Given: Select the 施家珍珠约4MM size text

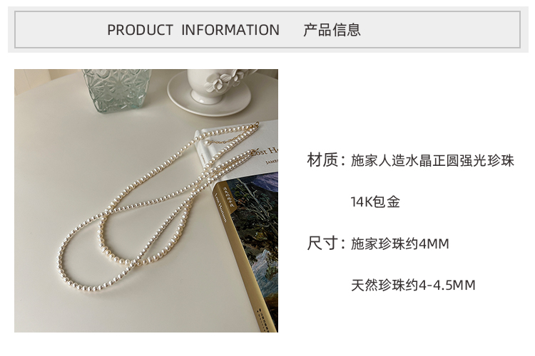Looking at the screenshot, I should (400, 244).
